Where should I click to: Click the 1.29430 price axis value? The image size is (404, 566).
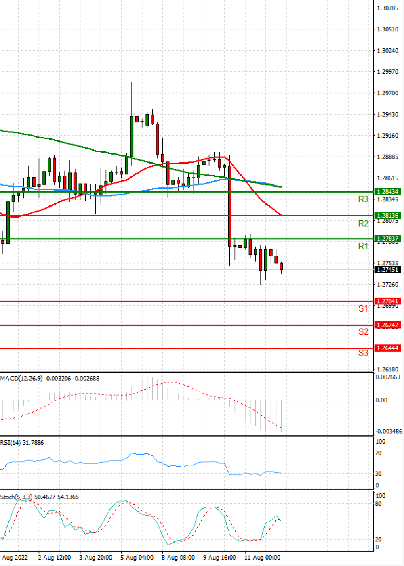387,115
